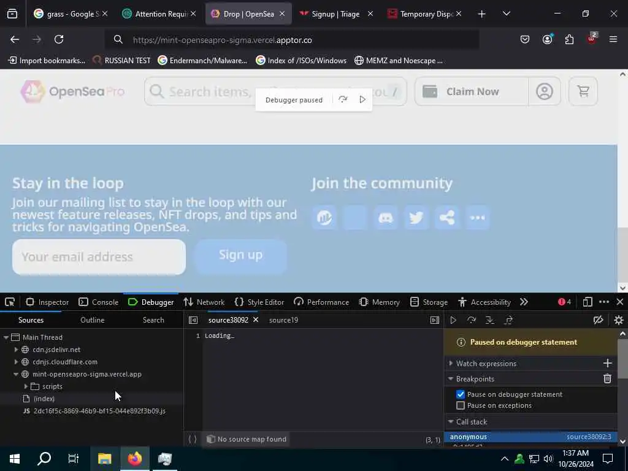The height and width of the screenshot is (471, 628).
Task: Open the Style Editor tab
Action: point(259,302)
